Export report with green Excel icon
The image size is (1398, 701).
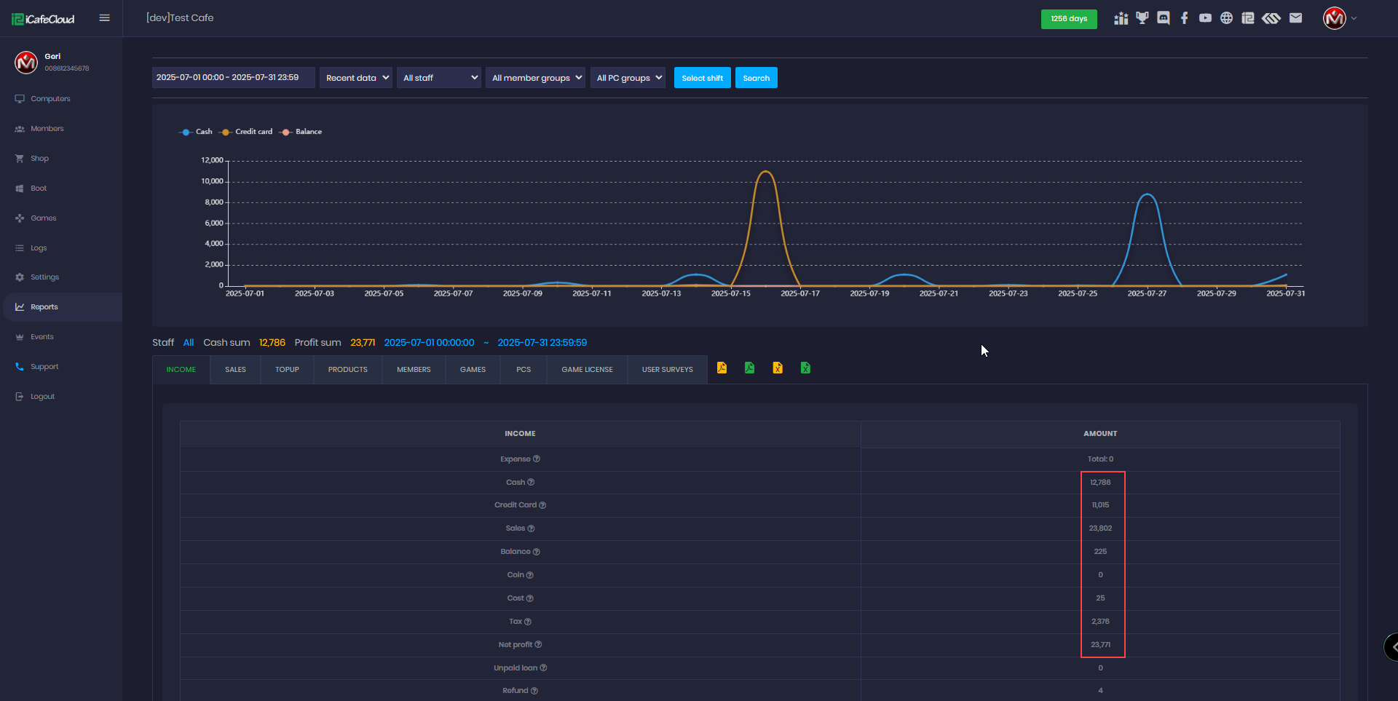click(805, 368)
